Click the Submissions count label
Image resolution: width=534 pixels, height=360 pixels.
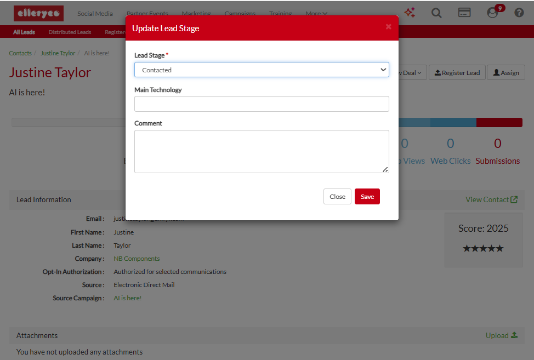point(498,161)
